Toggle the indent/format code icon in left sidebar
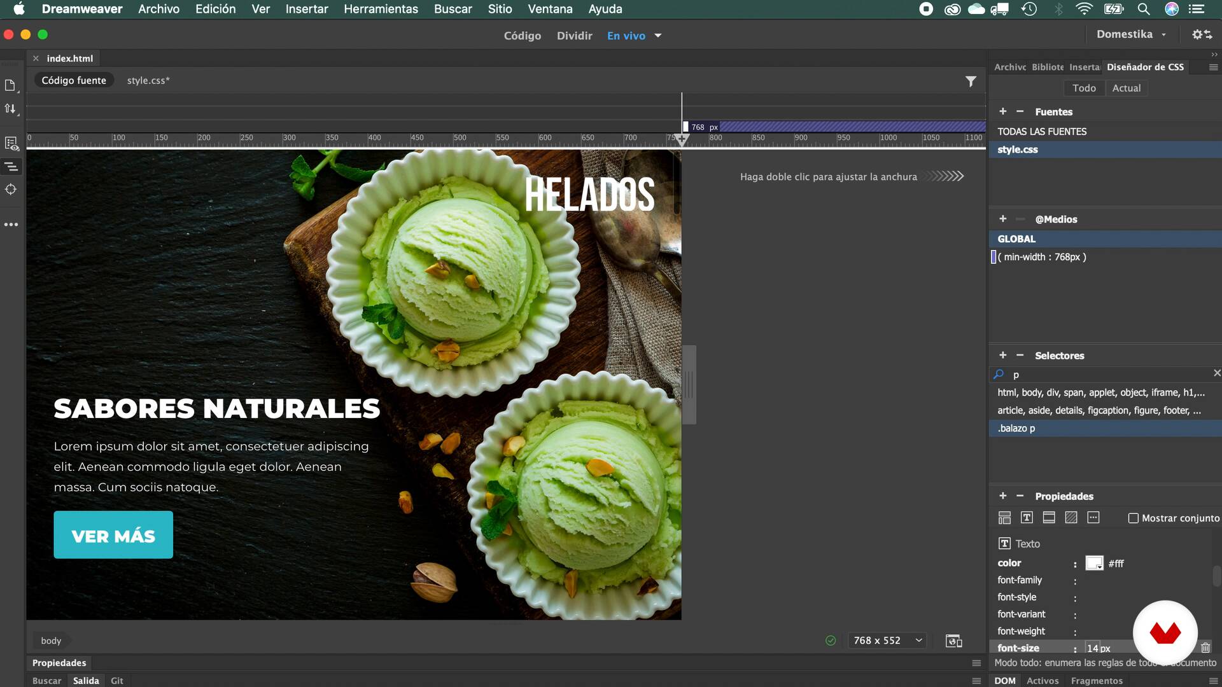This screenshot has width=1222, height=687. (x=11, y=167)
